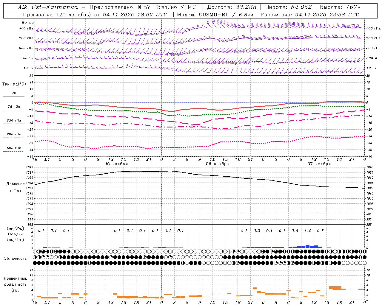Click the latitude value Широта: 52.052

tap(288, 7)
